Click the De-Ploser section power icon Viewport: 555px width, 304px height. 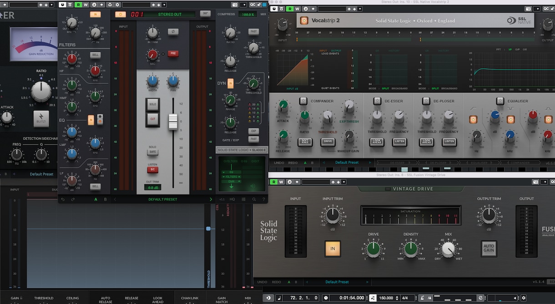click(426, 101)
